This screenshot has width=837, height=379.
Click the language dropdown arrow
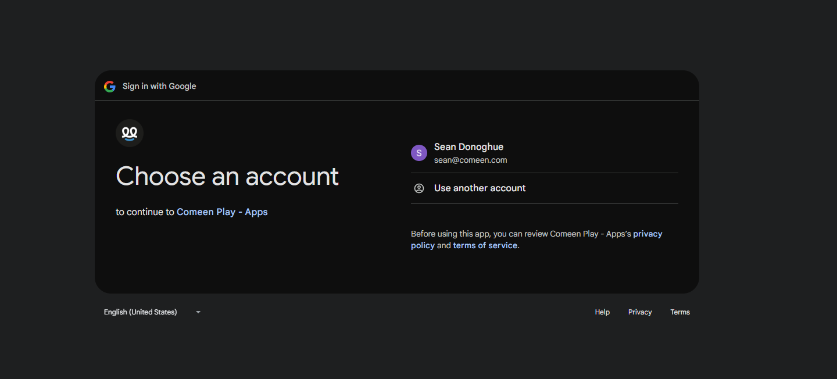pyautogui.click(x=198, y=312)
